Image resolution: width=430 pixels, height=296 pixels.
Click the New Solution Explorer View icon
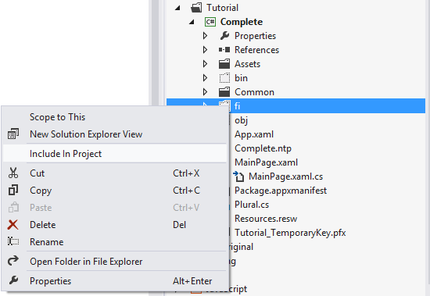[x=13, y=134]
